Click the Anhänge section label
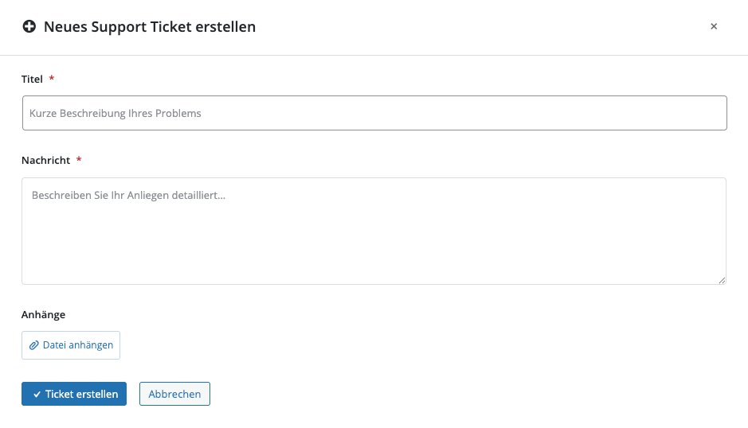Screen dimensions: 748x428 click(x=43, y=314)
